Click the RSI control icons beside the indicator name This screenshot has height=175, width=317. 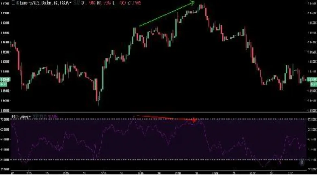(40, 117)
